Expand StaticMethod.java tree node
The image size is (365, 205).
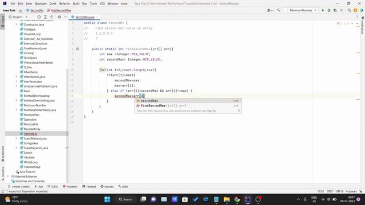tap(17, 138)
